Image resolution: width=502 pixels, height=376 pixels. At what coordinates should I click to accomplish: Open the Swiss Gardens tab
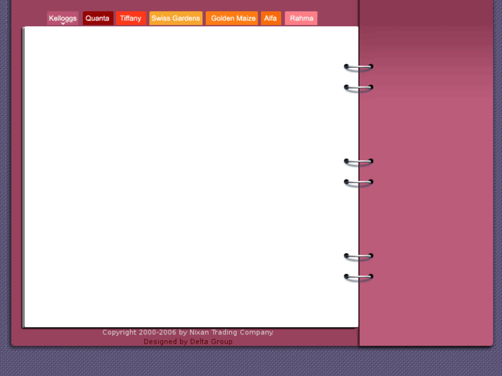(176, 18)
